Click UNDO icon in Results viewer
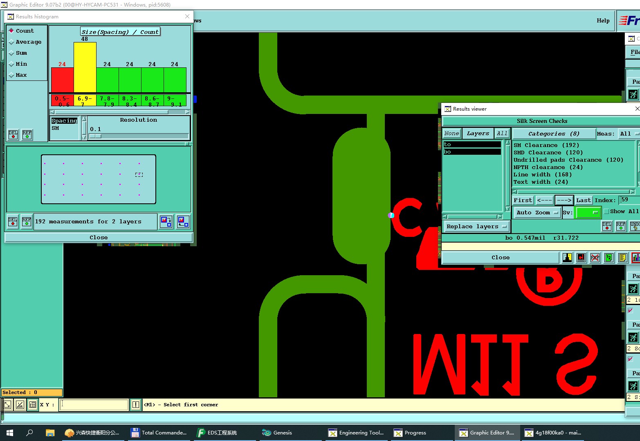Screen dimensions: 640x441 635,226
